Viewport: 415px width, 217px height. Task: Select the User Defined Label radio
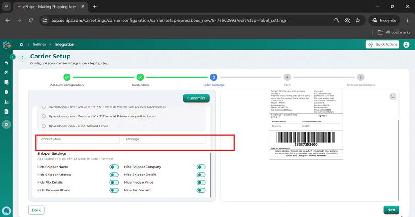click(x=43, y=126)
